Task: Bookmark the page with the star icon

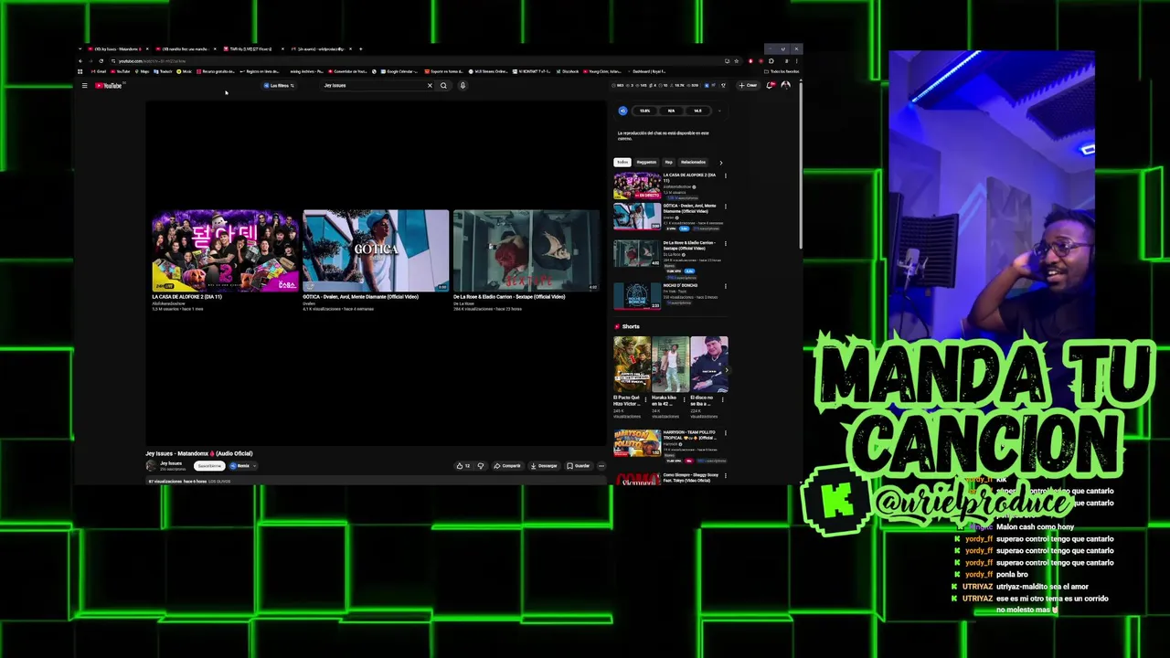Action: tap(737, 61)
